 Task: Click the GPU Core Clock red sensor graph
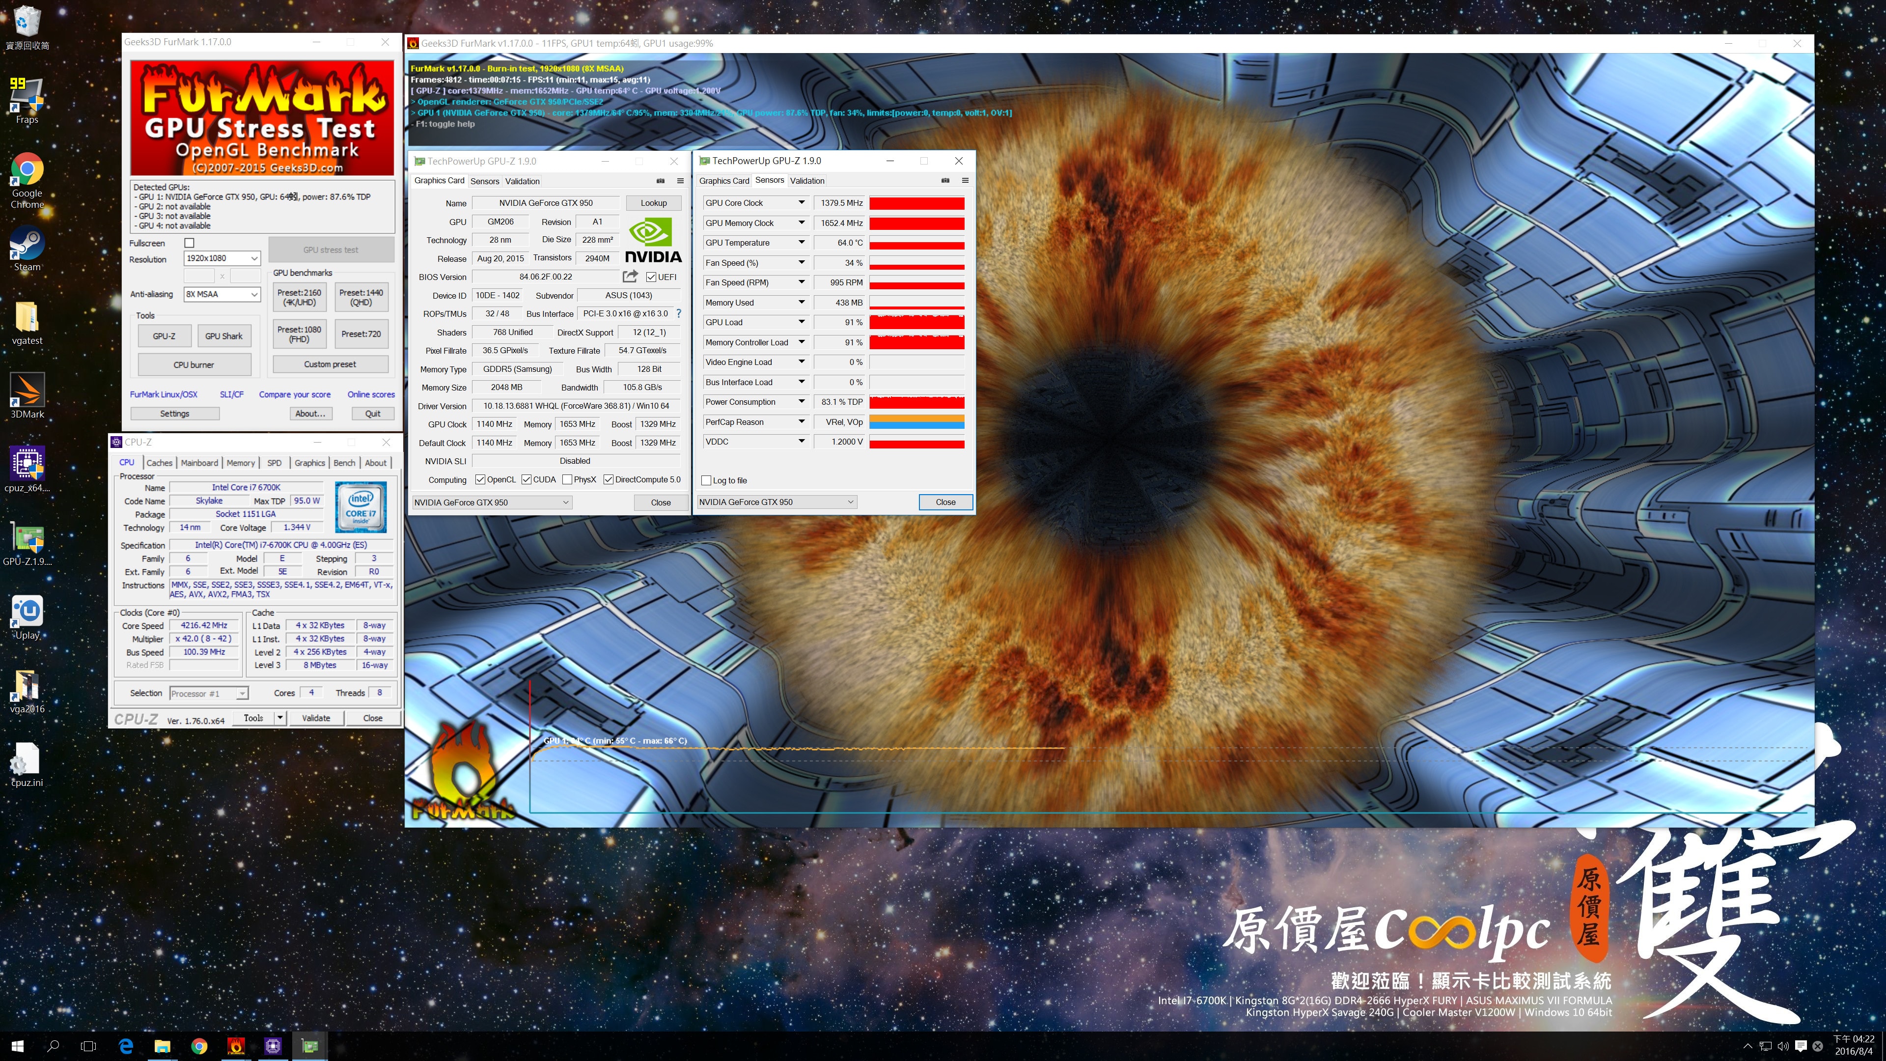(x=916, y=203)
